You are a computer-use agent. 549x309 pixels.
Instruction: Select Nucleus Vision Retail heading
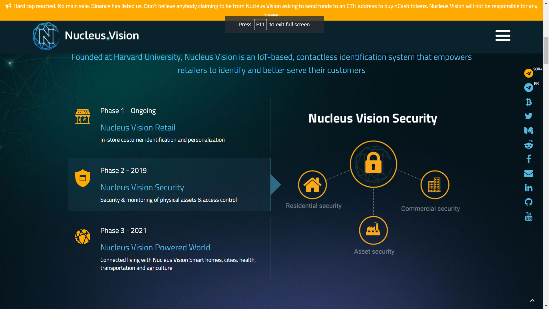(138, 128)
